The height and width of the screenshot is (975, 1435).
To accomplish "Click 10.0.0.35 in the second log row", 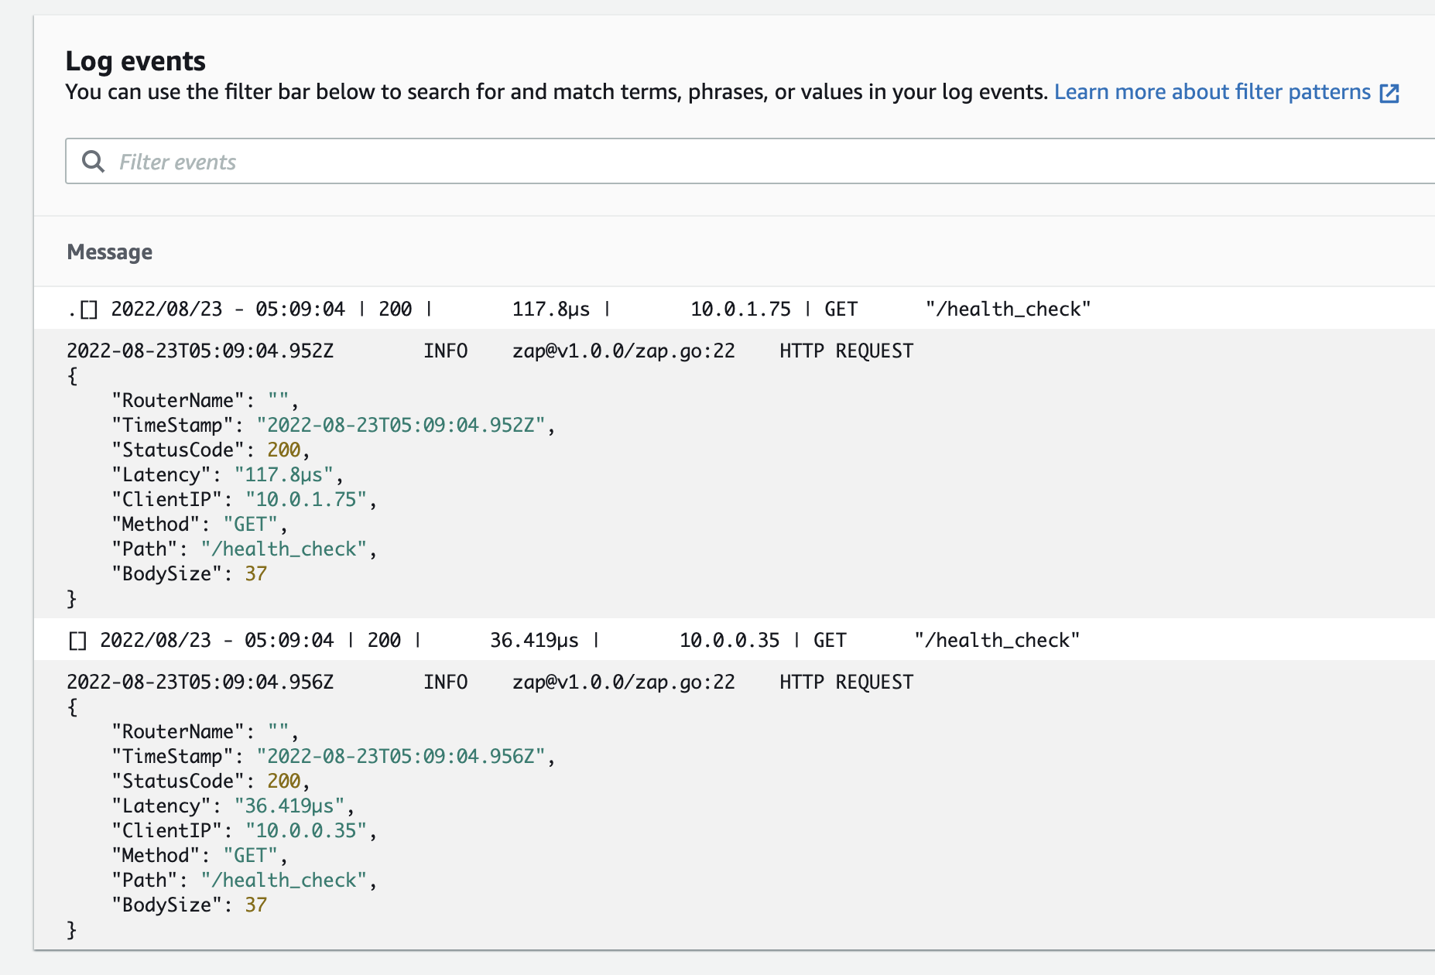I will coord(730,640).
